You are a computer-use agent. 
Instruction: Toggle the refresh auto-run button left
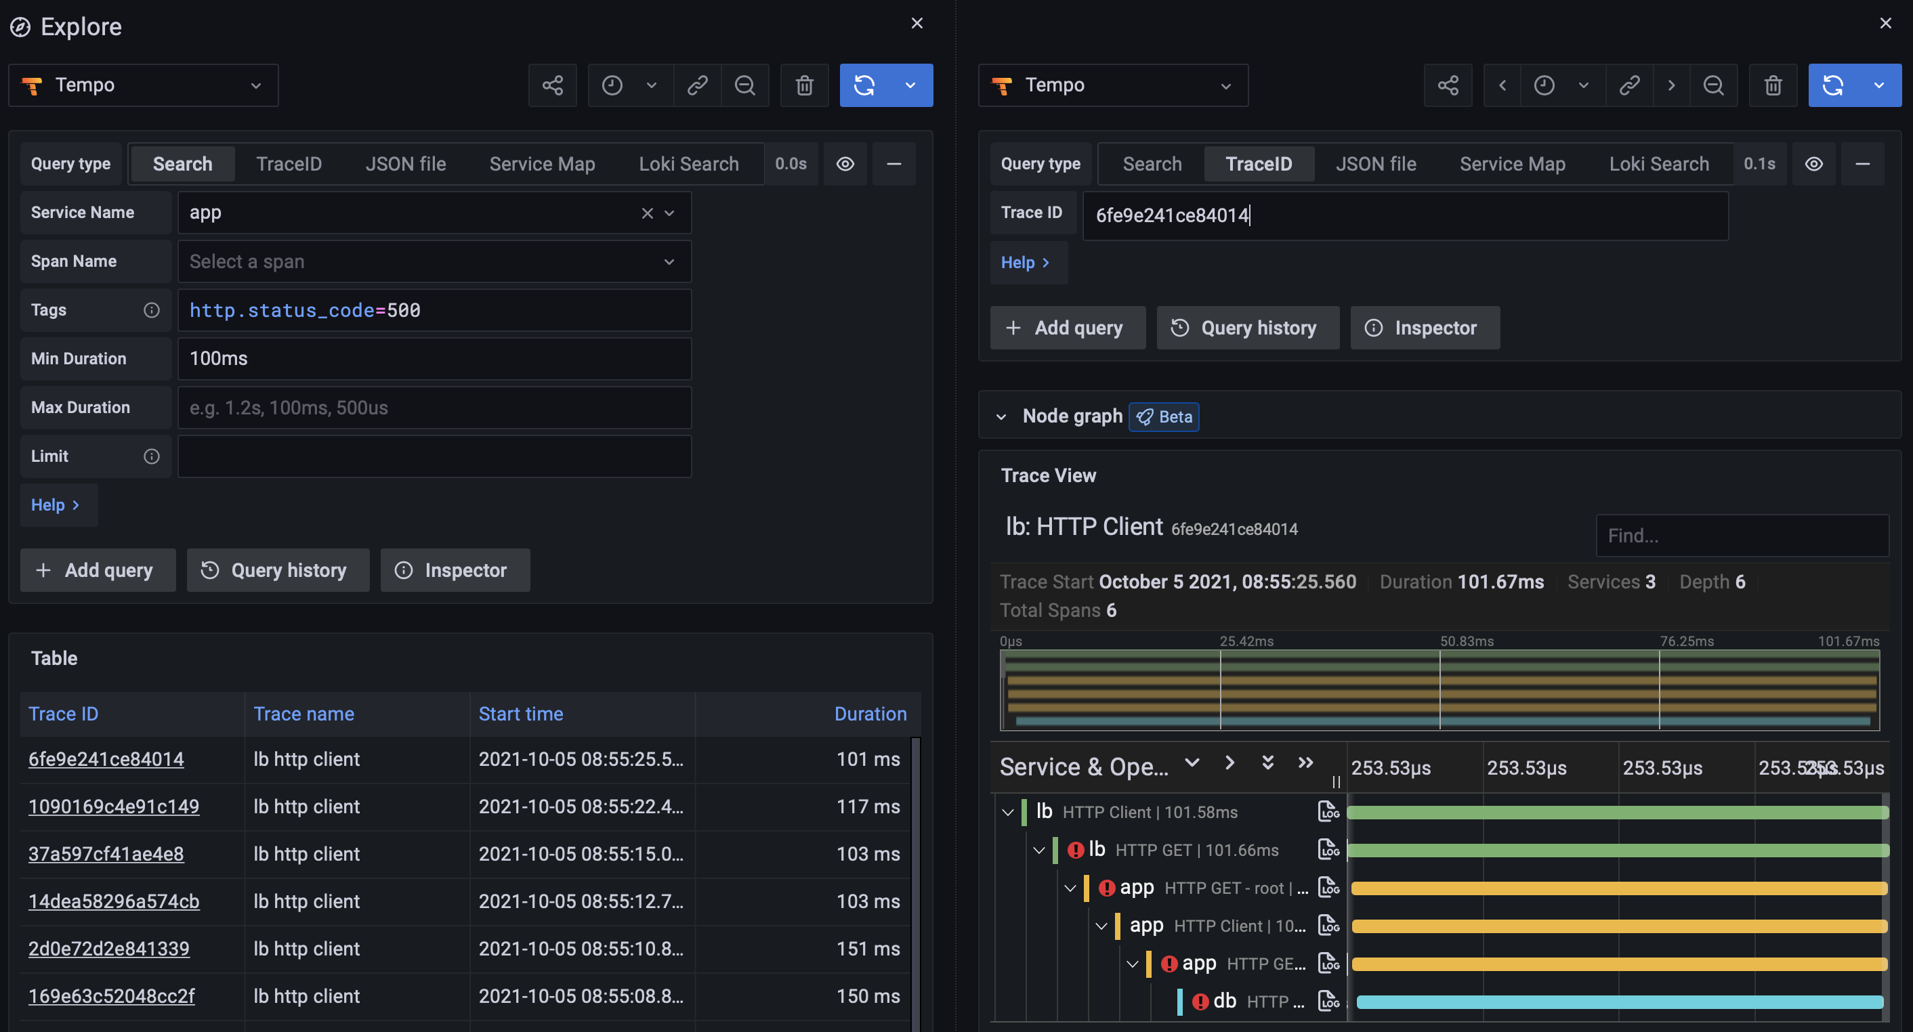911,85
